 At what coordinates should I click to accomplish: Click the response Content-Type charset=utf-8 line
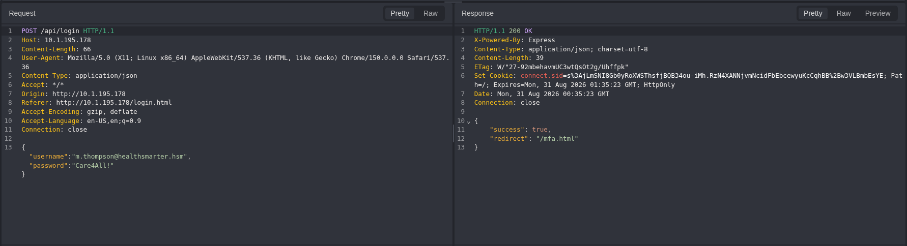561,49
